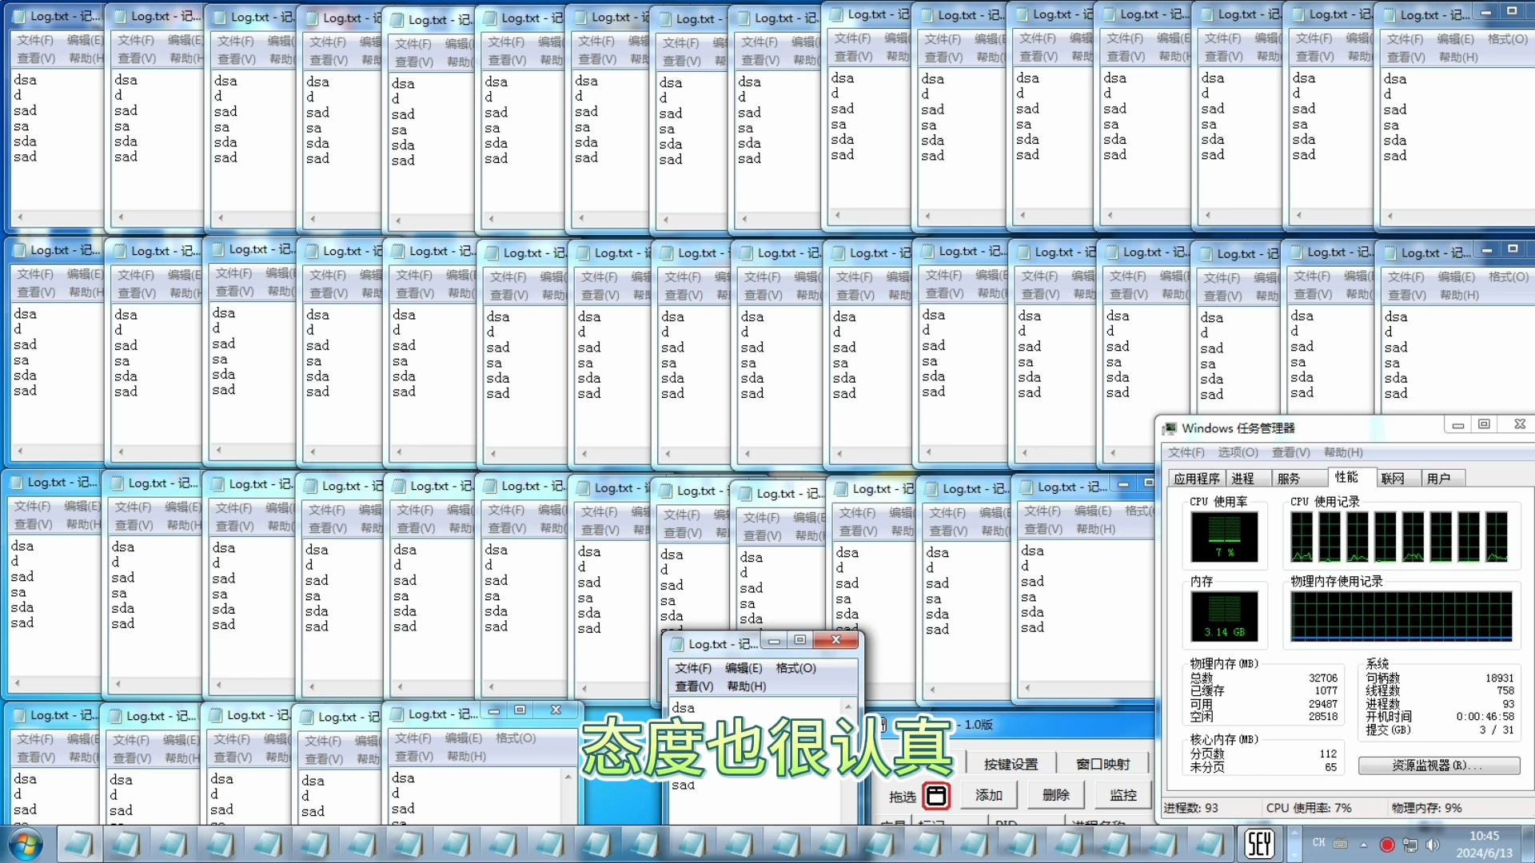Click the SEY icon on the taskbar

tap(1259, 844)
